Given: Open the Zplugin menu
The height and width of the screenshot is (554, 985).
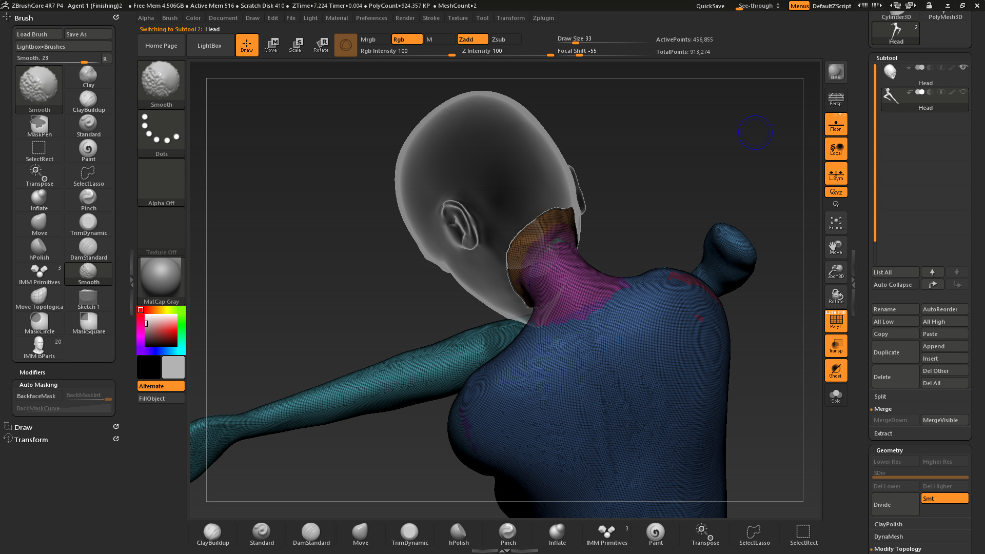Looking at the screenshot, I should (543, 18).
